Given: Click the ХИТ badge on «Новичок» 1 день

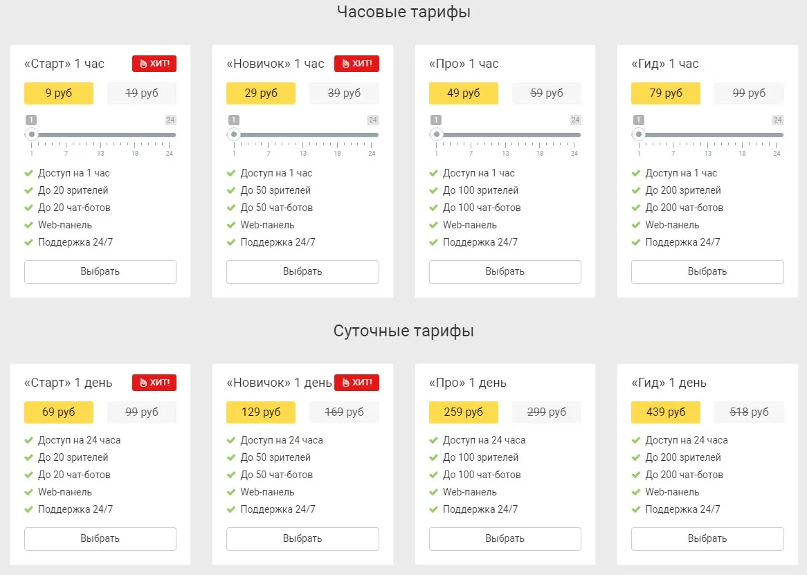Looking at the screenshot, I should [356, 382].
